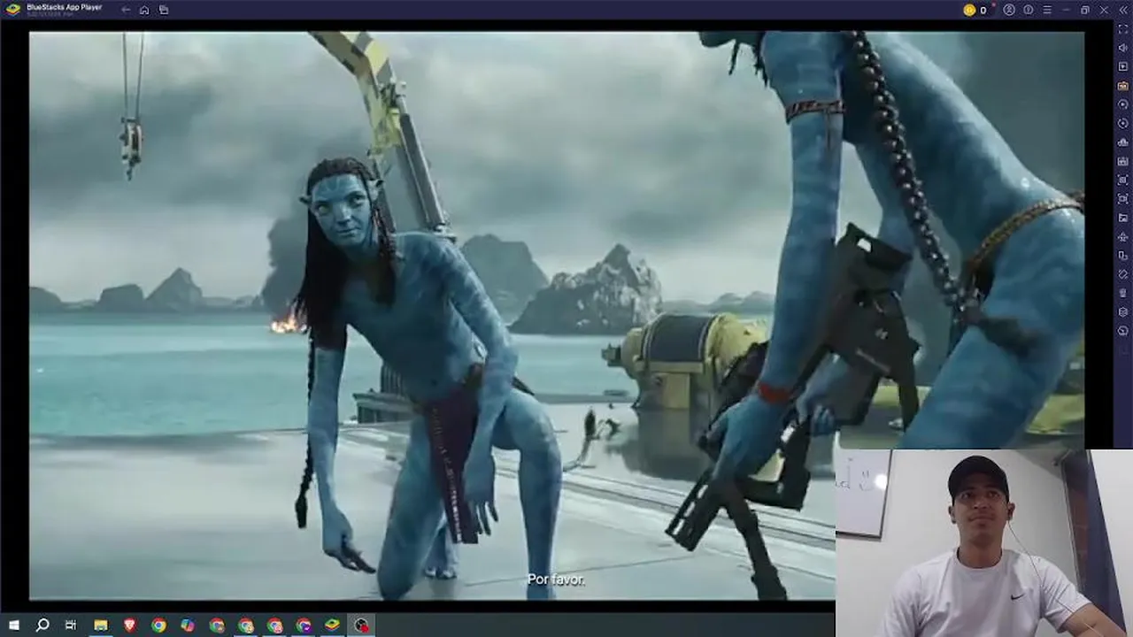Click the colorful Copilot icon on taskbar
Image resolution: width=1133 pixels, height=637 pixels.
coord(188,625)
